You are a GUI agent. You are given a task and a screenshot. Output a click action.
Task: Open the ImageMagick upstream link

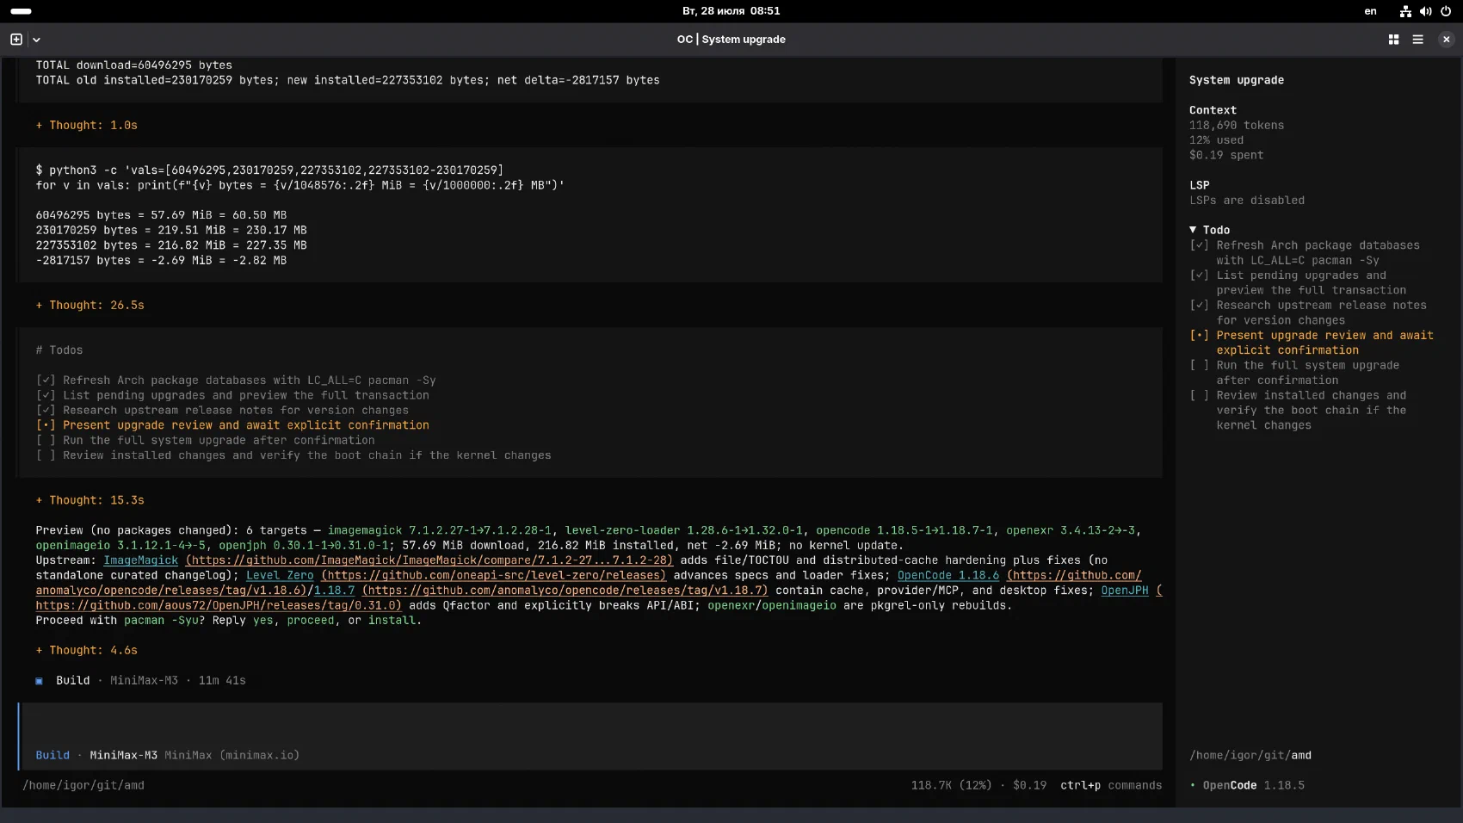140,560
